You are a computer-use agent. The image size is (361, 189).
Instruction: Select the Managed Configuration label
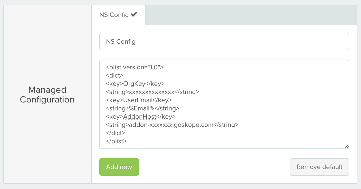pyautogui.click(x=47, y=94)
